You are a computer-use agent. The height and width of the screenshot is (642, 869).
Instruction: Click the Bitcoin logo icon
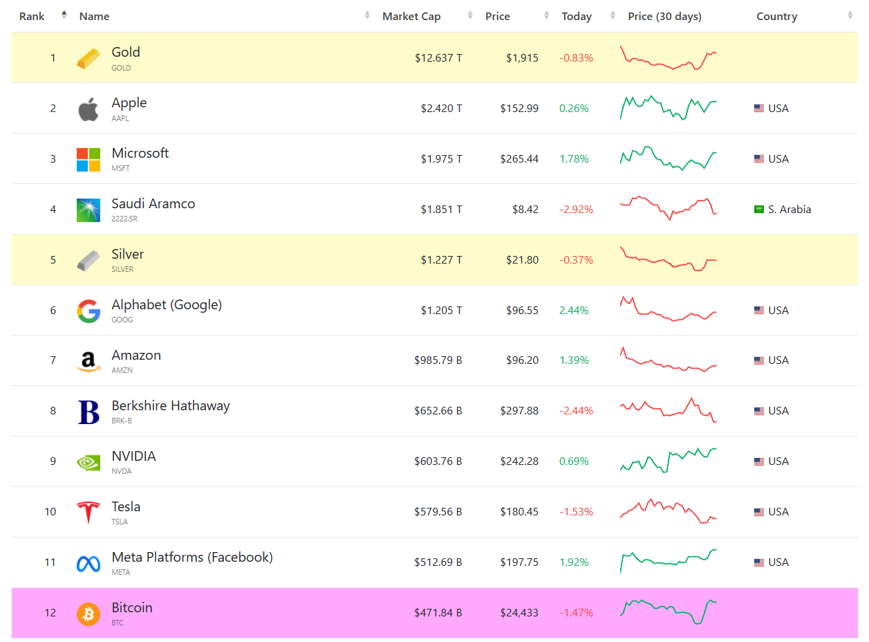point(88,613)
